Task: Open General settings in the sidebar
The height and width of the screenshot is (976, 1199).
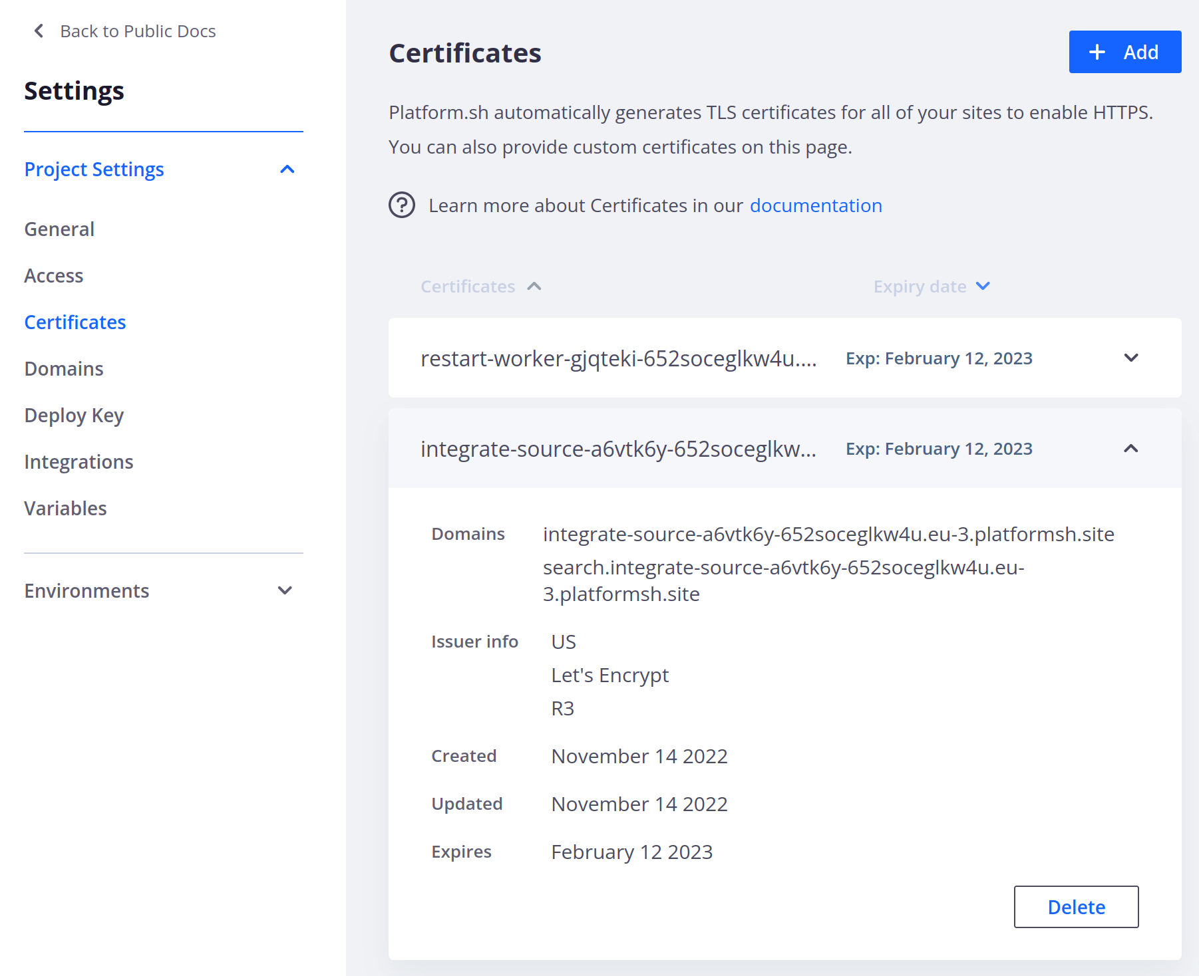Action: (59, 229)
